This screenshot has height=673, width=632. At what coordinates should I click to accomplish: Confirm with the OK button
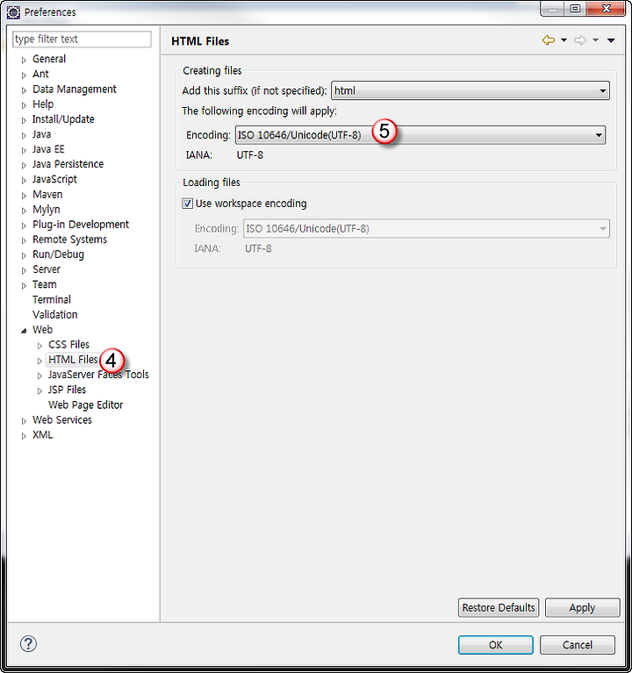tap(496, 645)
